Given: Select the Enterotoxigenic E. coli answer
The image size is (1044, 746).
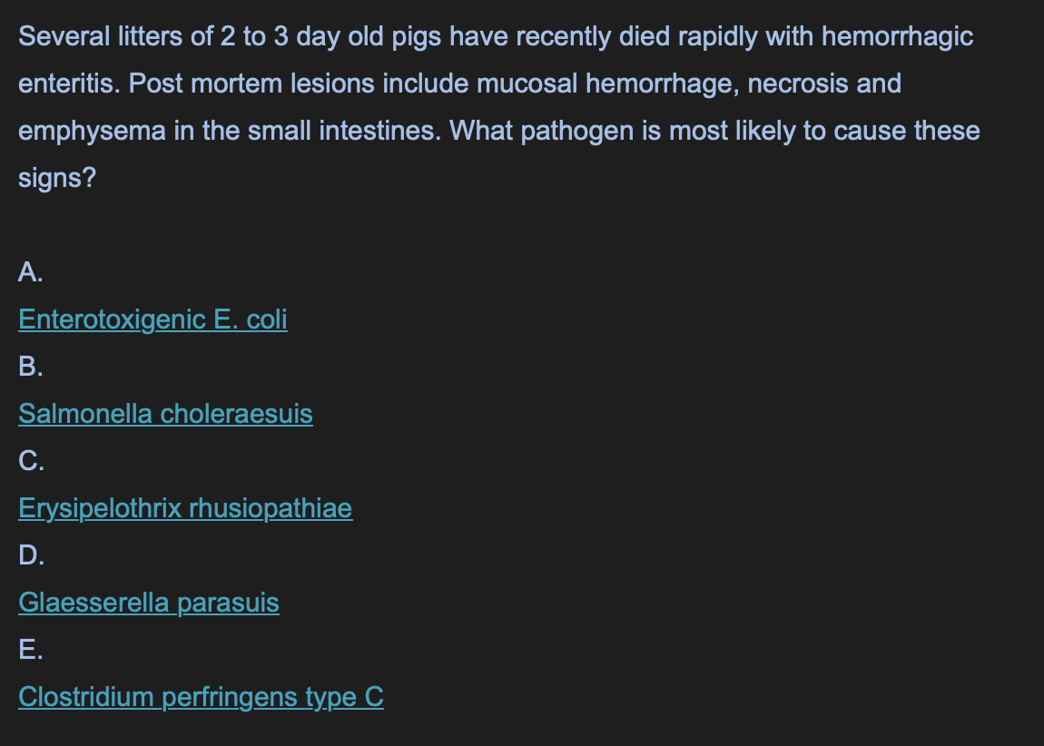Looking at the screenshot, I should pyautogui.click(x=153, y=319).
